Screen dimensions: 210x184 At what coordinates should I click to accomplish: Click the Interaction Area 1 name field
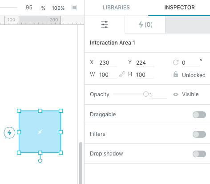[x=113, y=43]
